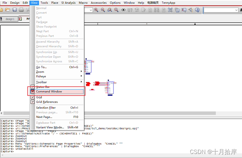Click the Zoom to Region icon

[x=110, y=10]
